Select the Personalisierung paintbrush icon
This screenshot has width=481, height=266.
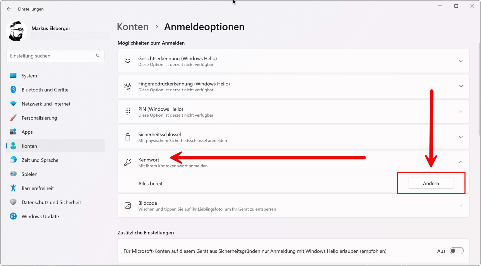[13, 118]
